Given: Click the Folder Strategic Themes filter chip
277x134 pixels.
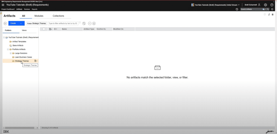Looking at the screenshot, I should [x=37, y=23].
